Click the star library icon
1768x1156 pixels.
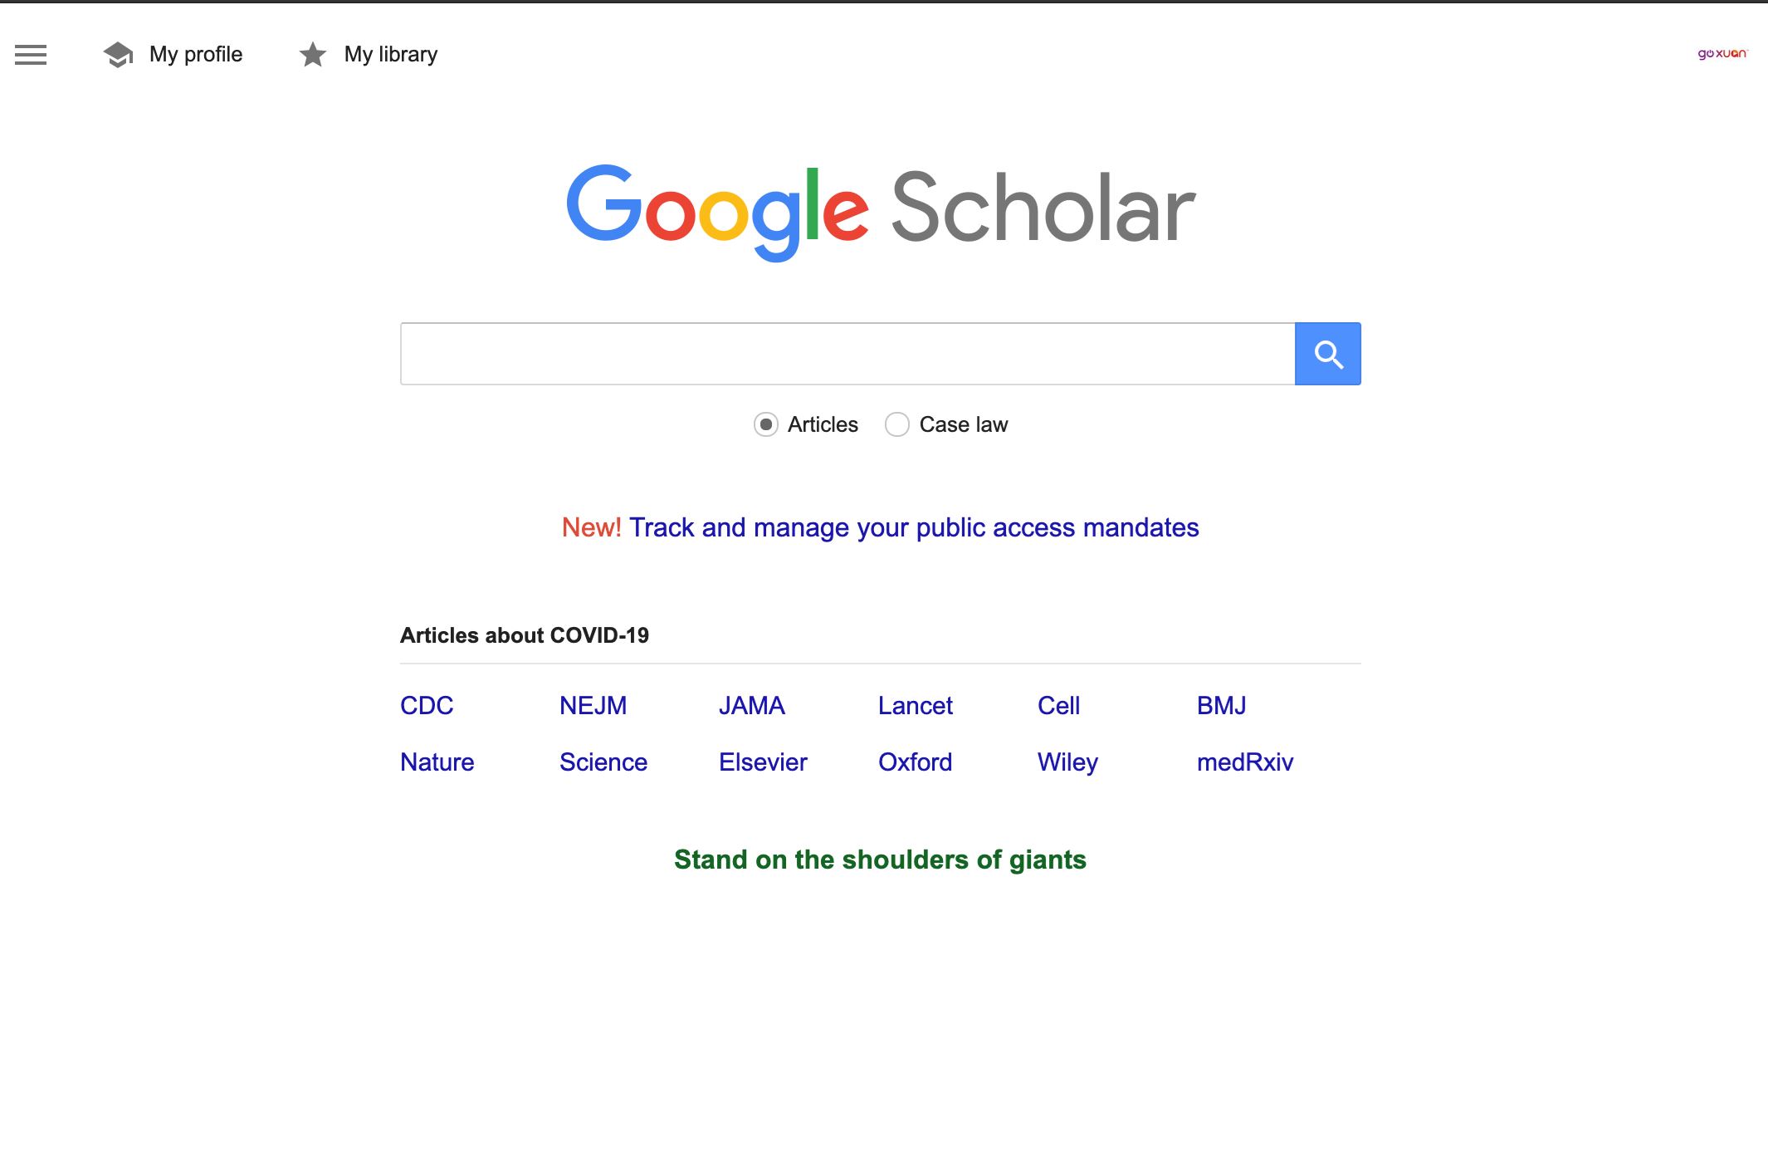coord(313,55)
